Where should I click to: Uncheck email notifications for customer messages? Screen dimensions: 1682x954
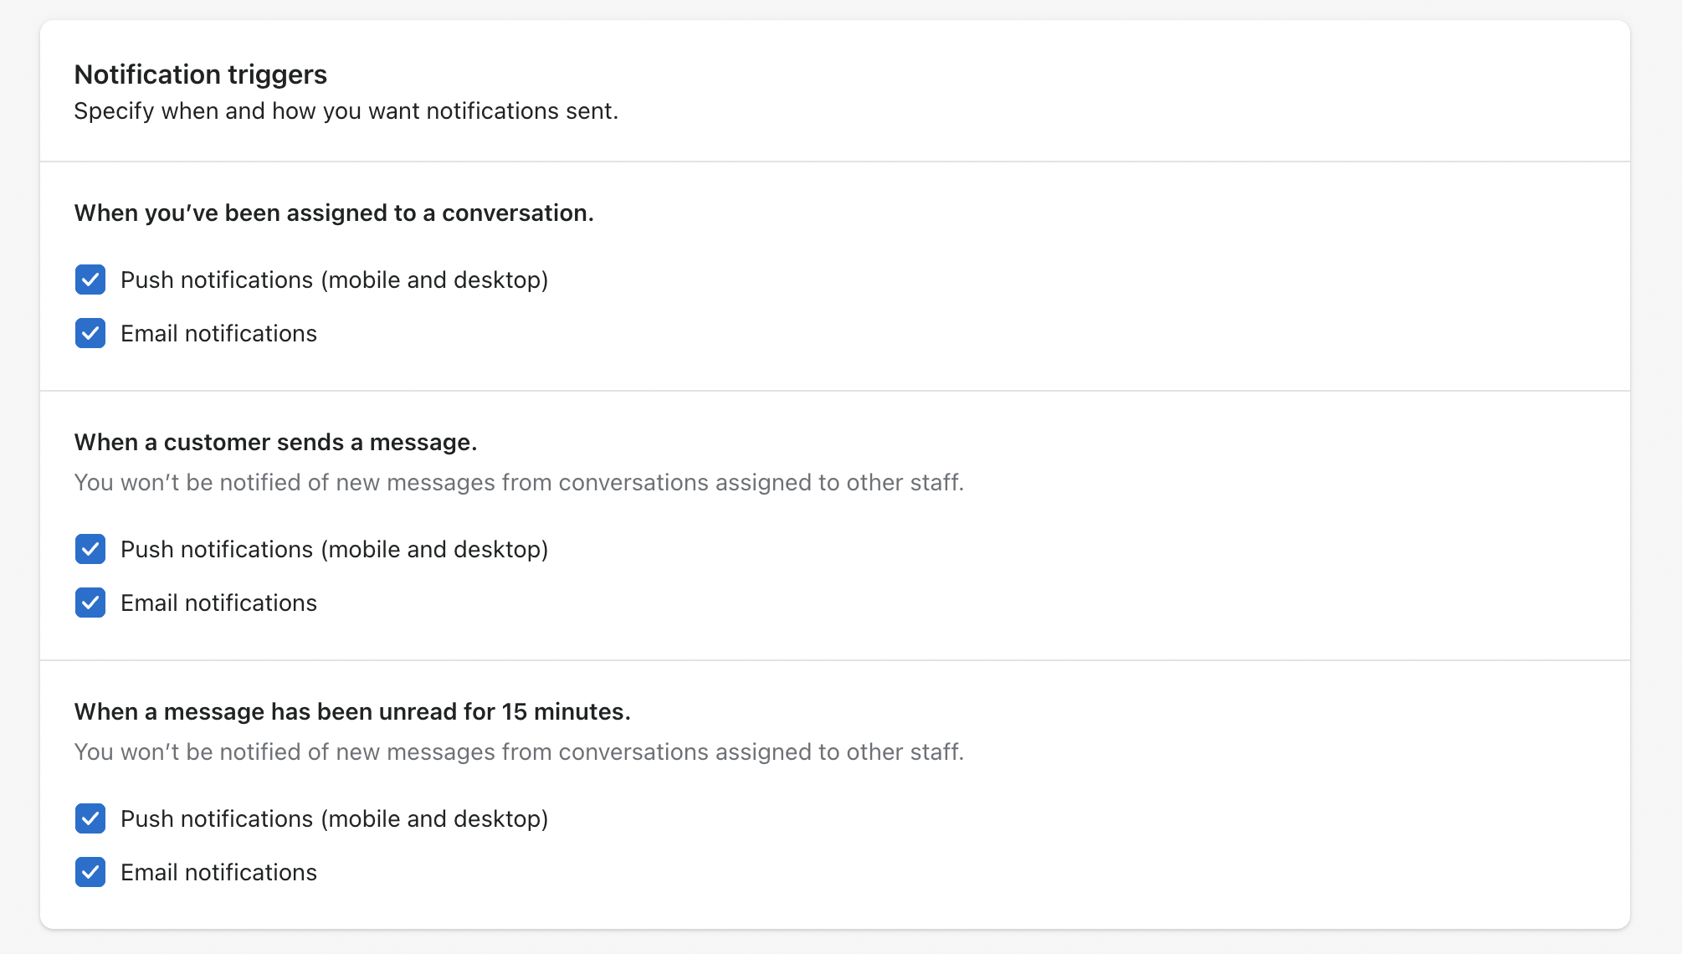click(x=90, y=602)
